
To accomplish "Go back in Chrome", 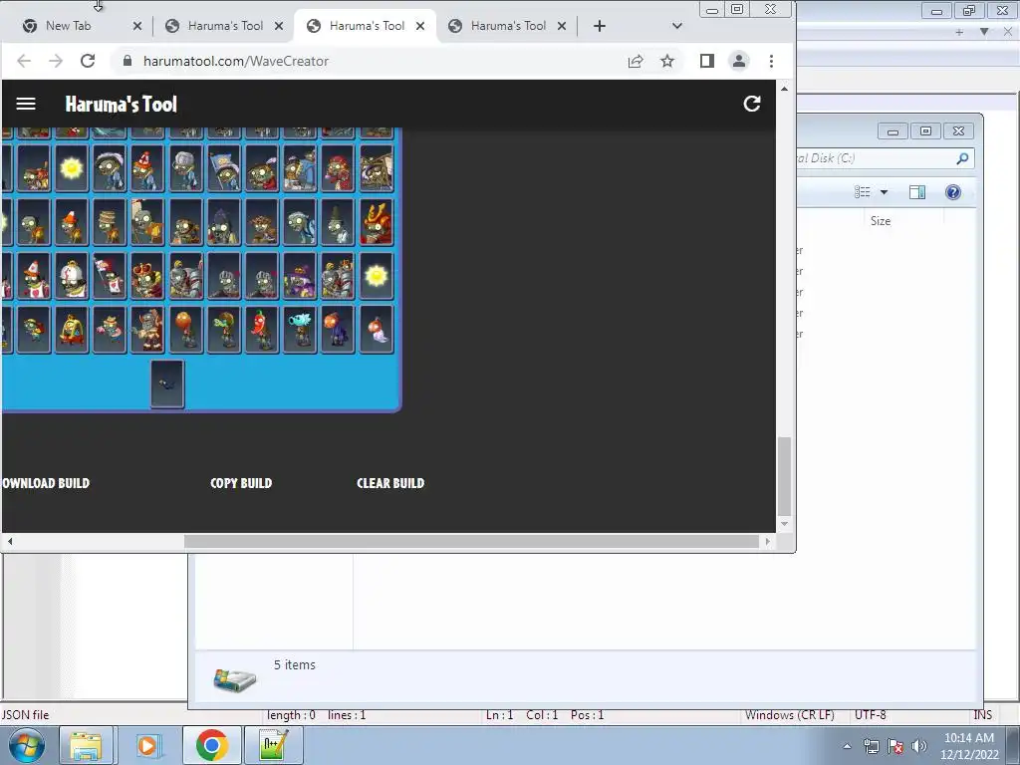I will tap(24, 61).
